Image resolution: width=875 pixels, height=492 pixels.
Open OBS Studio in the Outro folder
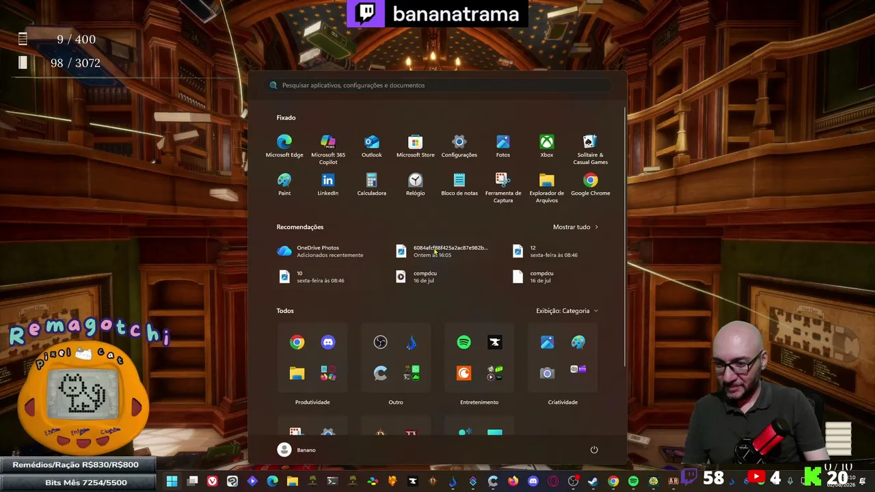(x=380, y=342)
